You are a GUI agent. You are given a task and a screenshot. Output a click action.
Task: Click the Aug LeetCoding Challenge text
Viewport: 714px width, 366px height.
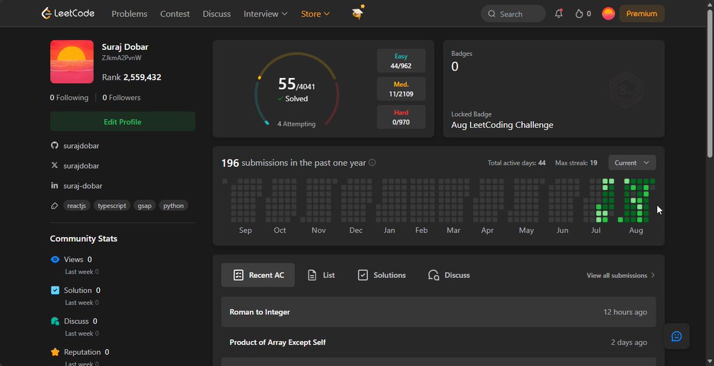502,125
